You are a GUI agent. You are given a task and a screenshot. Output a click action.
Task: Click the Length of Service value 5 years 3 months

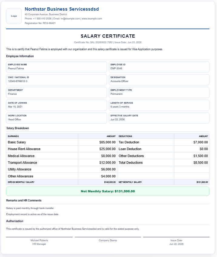click(x=120, y=107)
